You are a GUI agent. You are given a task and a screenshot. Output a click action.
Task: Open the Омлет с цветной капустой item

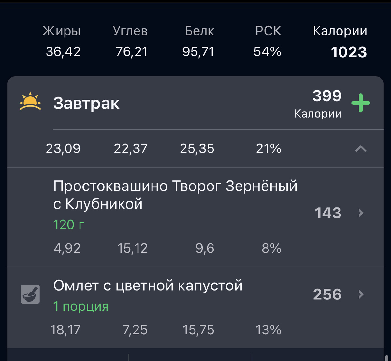click(148, 285)
